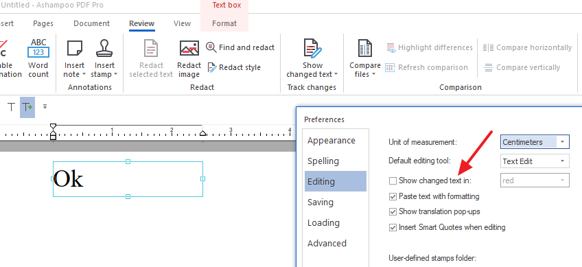Image resolution: width=582 pixels, height=267 pixels.
Task: Open Redact style settings
Action: click(234, 67)
